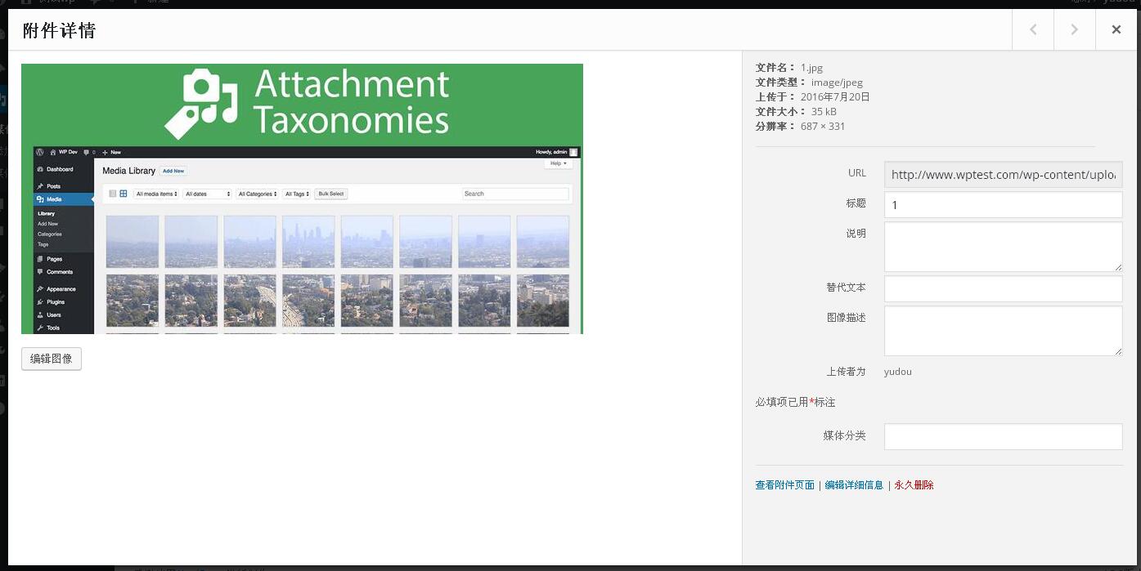Click the uploader name yudou
The height and width of the screenshot is (571, 1141).
[898, 372]
